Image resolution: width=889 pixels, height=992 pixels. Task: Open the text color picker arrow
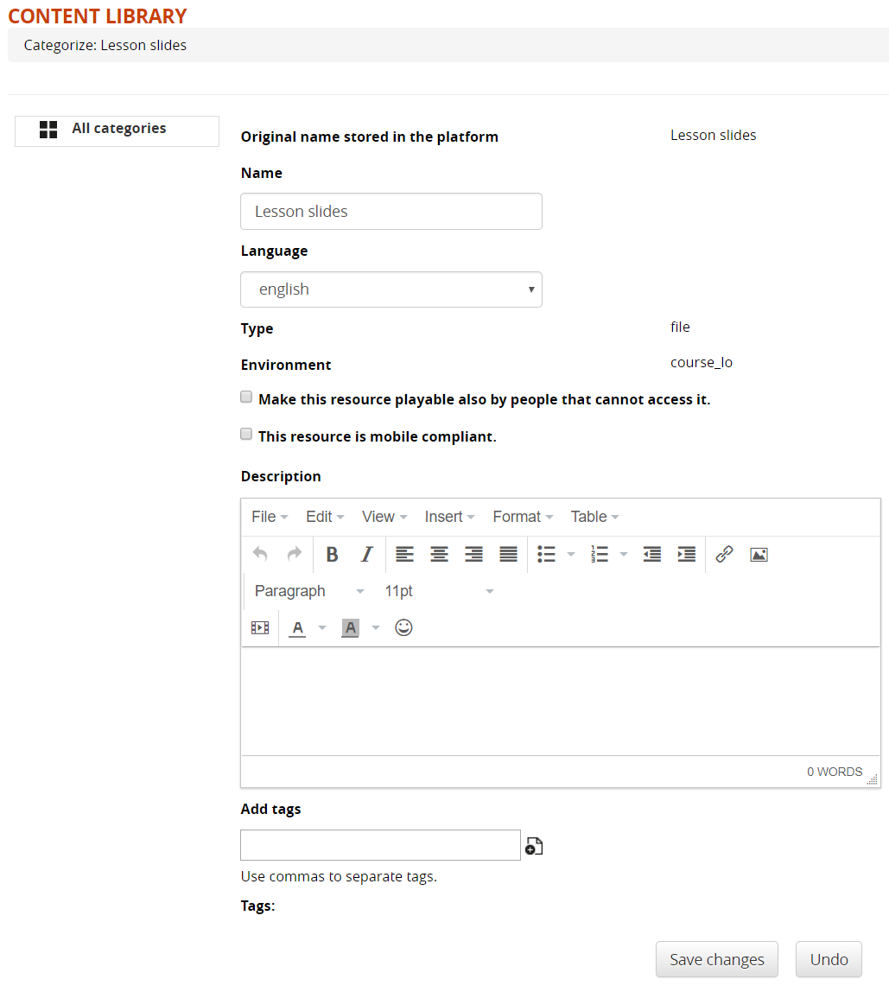[x=322, y=628]
